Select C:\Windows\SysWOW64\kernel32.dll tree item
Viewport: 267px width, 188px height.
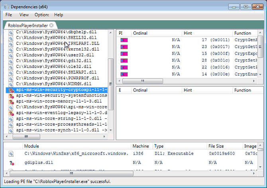click(57, 49)
